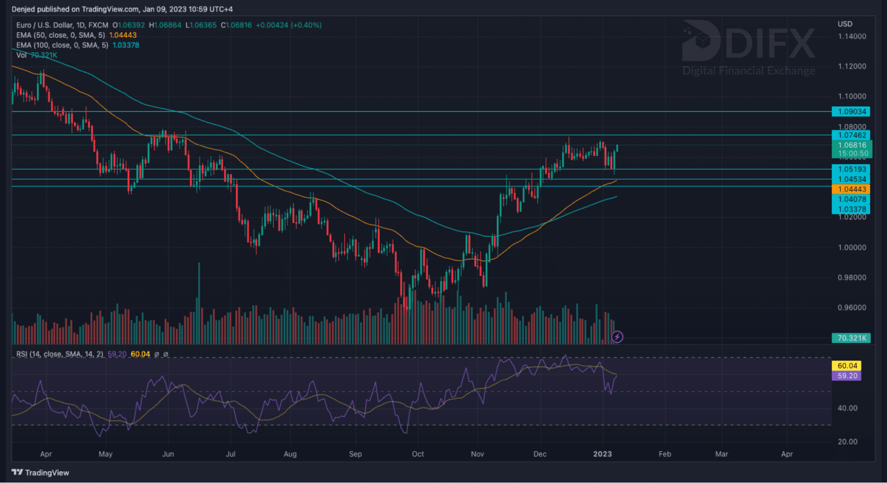This screenshot has height=483, width=887.
Task: Click the yellow 60.04 RSI axis tag
Action: [x=846, y=366]
